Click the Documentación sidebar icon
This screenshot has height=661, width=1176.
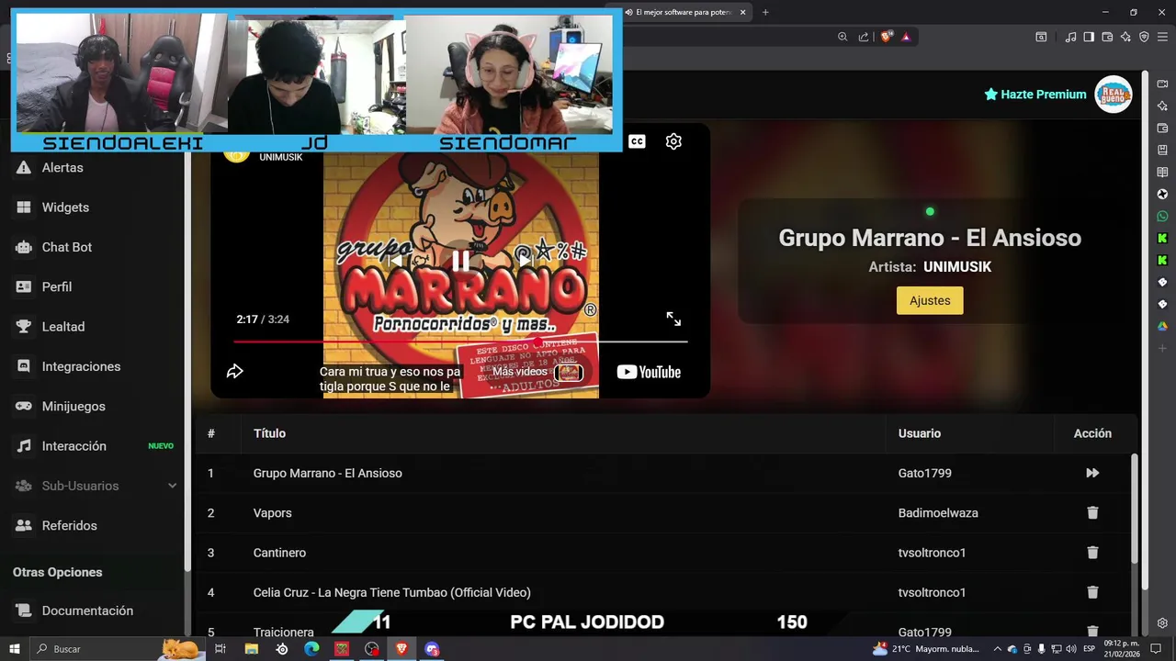(24, 611)
